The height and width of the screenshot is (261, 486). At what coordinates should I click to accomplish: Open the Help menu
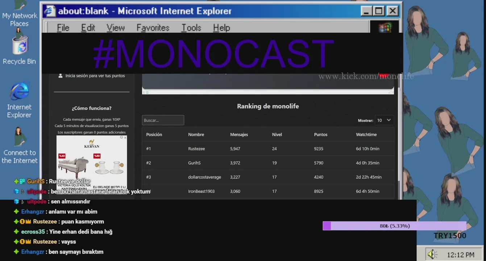(x=221, y=28)
